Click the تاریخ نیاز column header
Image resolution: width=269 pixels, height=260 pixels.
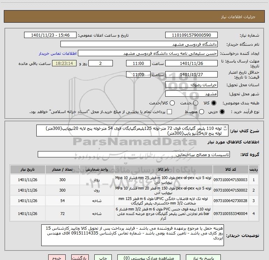coord(28,169)
